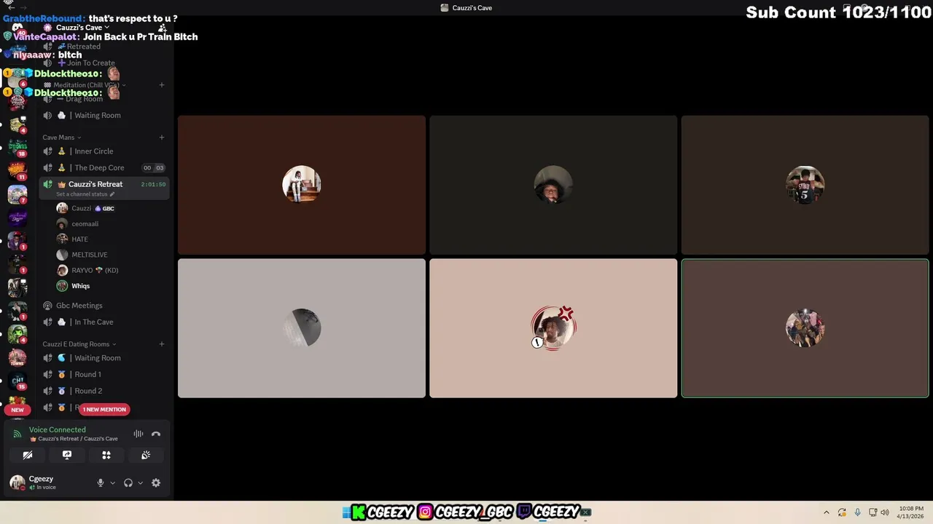The height and width of the screenshot is (524, 933).
Task: Join the Round 2 voice channel
Action: point(104,391)
